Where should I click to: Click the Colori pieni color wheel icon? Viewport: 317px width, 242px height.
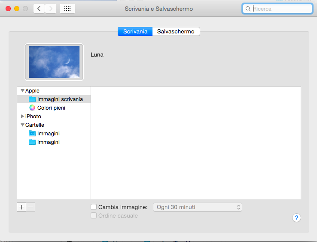(x=32, y=108)
